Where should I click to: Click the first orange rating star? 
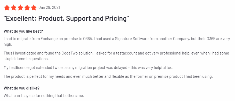pos(7,7)
